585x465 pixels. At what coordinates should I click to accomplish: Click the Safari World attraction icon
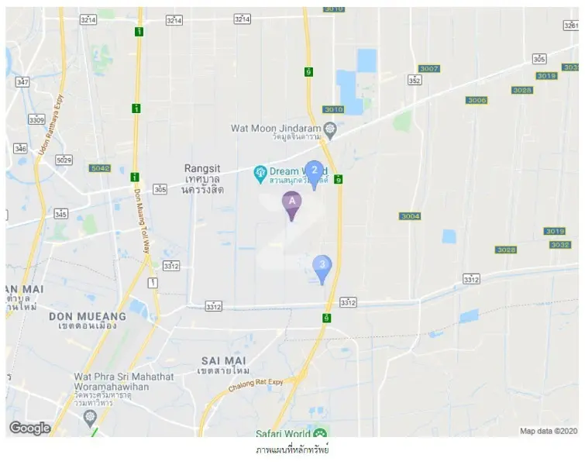click(x=320, y=433)
